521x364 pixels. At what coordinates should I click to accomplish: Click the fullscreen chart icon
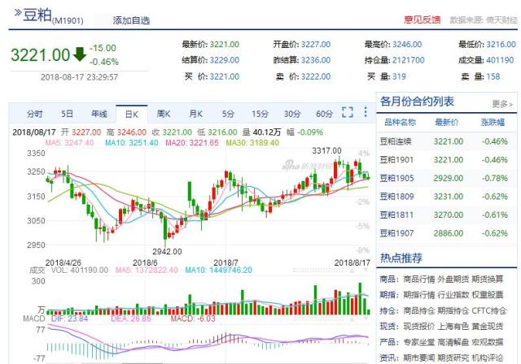[x=347, y=113]
